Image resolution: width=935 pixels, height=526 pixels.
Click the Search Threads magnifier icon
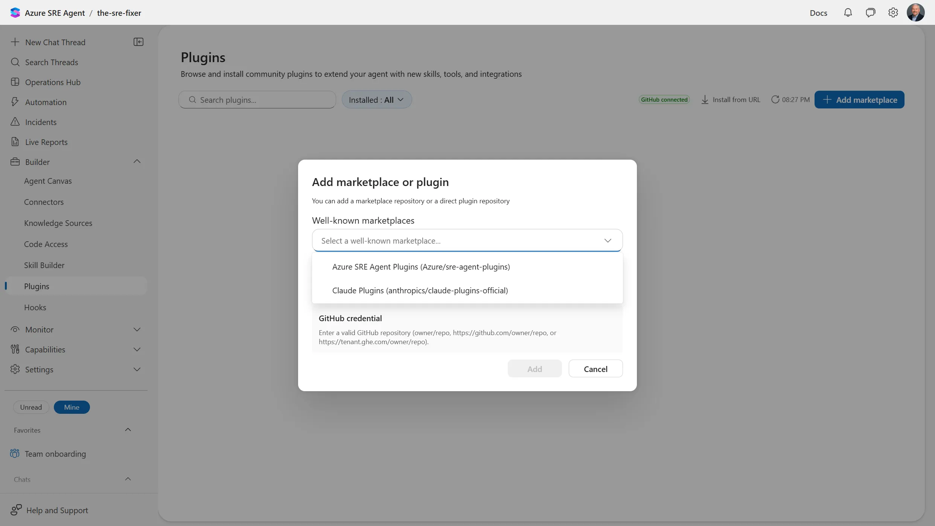(x=15, y=62)
